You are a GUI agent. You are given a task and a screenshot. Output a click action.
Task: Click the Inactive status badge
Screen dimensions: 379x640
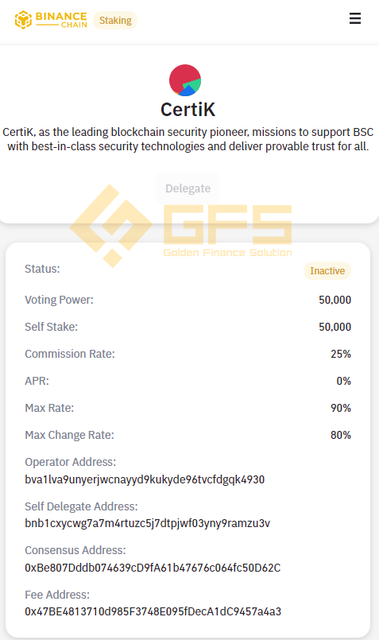[x=327, y=270]
